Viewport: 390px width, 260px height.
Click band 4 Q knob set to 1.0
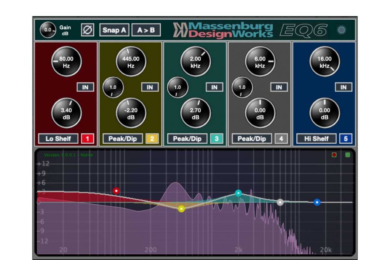pyautogui.click(x=242, y=87)
